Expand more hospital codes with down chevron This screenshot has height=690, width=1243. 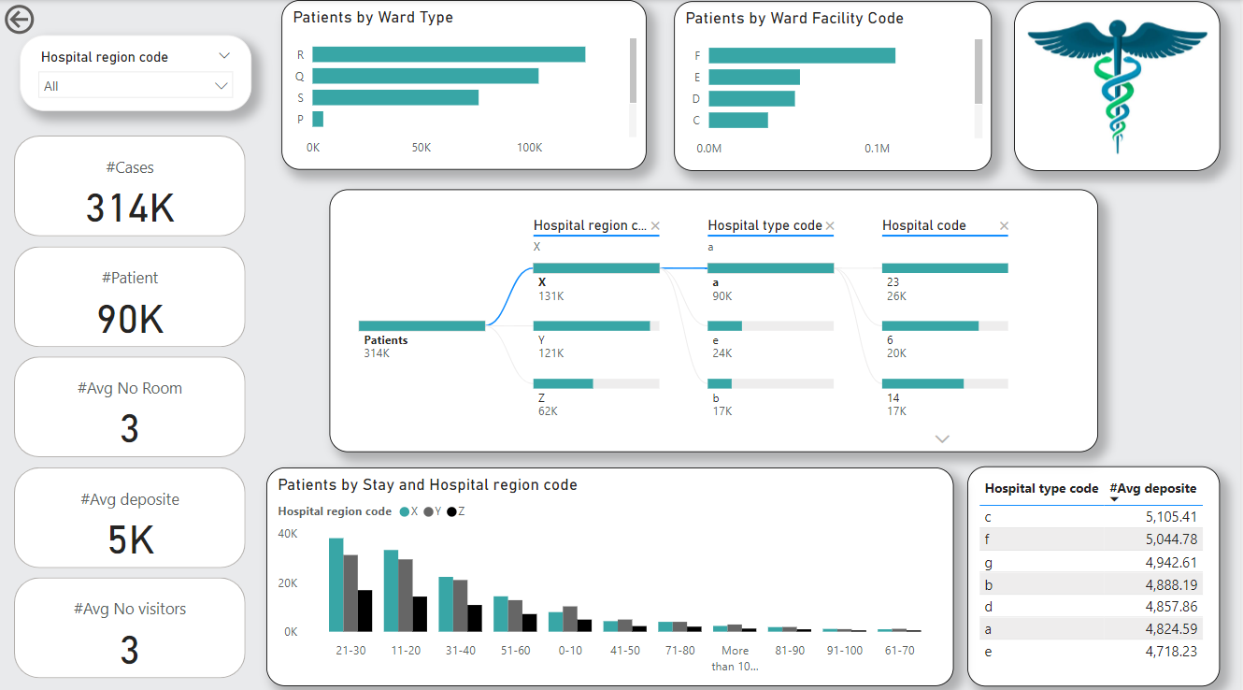942,438
